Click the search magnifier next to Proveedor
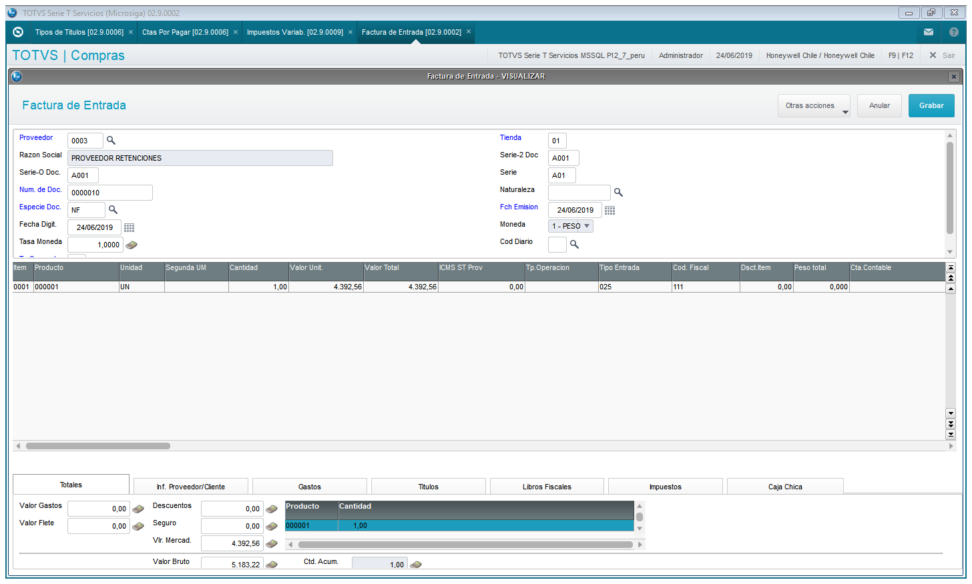Image resolution: width=972 pixels, height=584 pixels. point(111,141)
